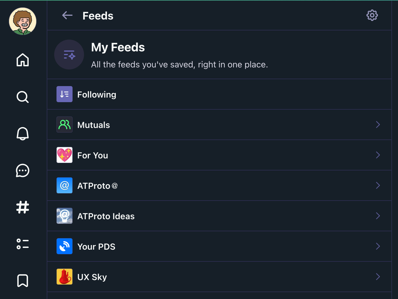
Task: Open the Lists icon in sidebar
Action: [x=23, y=244]
